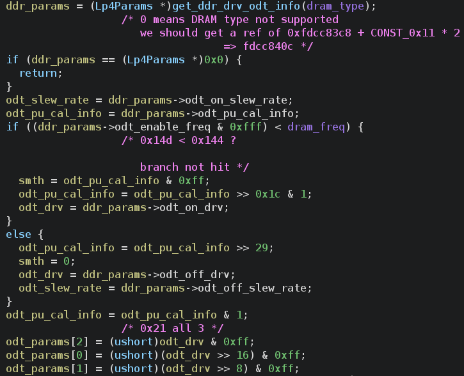Click Lp4Params type in the null comparison
The height and width of the screenshot is (376, 464).
(156, 59)
